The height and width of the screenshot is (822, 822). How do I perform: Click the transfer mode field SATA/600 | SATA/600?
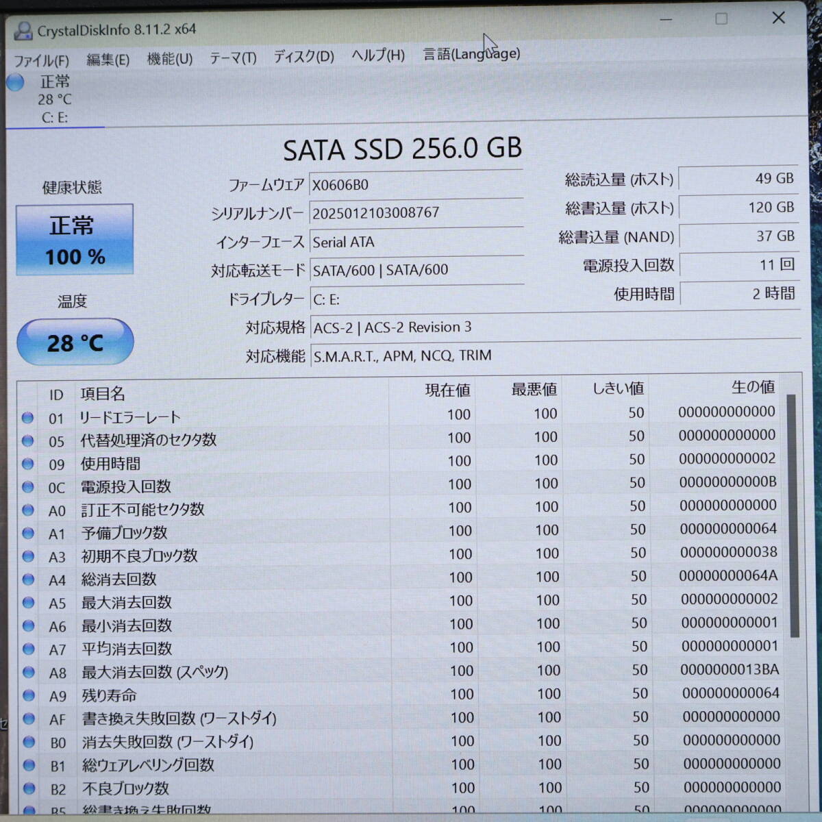point(417,270)
